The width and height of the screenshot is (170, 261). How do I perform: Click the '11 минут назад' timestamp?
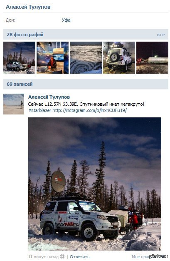tap(43, 257)
